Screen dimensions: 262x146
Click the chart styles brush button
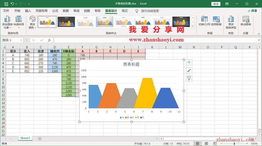coord(189,70)
